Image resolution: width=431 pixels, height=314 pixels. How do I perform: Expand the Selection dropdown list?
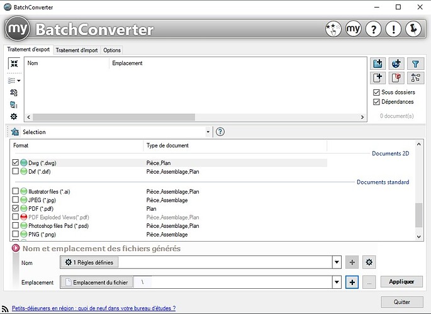tap(208, 132)
